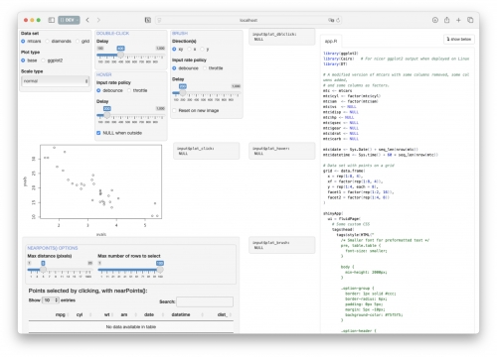Sort the table by the dist_ column
The height and width of the screenshot is (357, 497).
pos(223,314)
